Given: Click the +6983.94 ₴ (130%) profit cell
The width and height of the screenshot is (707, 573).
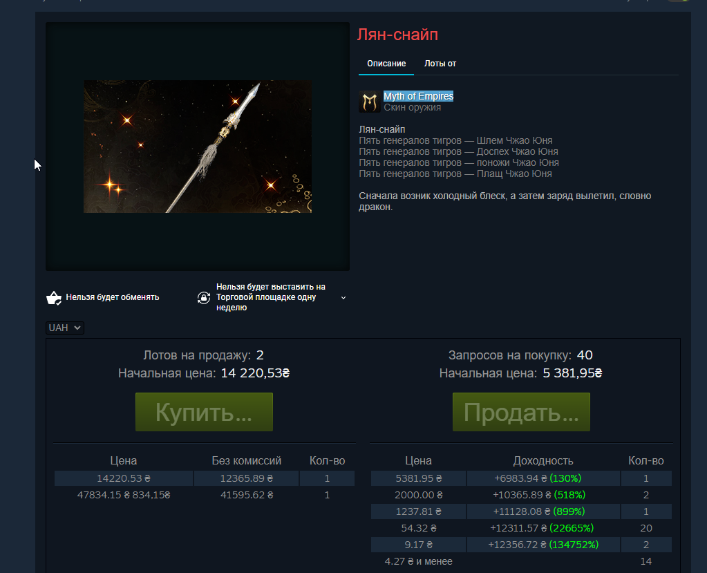Looking at the screenshot, I should coord(543,478).
